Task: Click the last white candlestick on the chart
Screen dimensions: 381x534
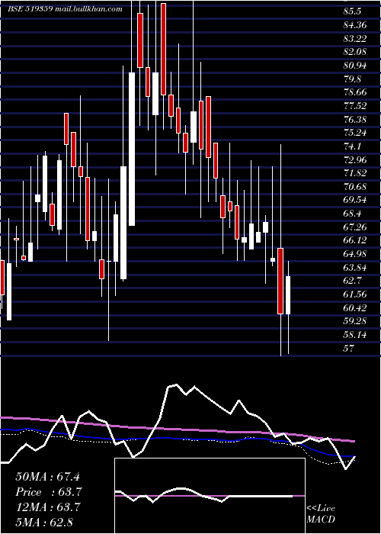Action: (x=288, y=295)
